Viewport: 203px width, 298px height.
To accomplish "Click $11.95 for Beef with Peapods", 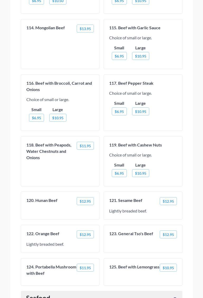I will (x=85, y=146).
